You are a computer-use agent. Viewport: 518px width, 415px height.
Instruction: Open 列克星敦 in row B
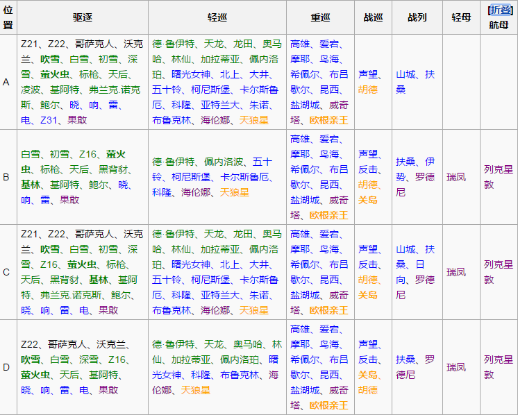(x=499, y=177)
